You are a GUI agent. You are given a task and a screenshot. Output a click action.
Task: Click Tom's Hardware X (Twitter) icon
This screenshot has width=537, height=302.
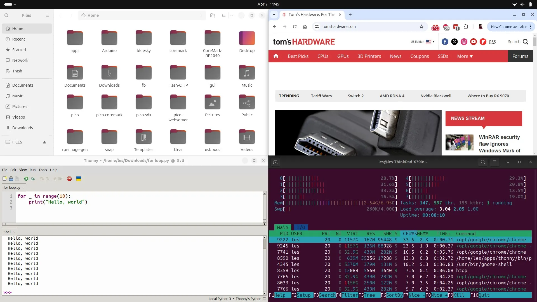click(x=454, y=42)
